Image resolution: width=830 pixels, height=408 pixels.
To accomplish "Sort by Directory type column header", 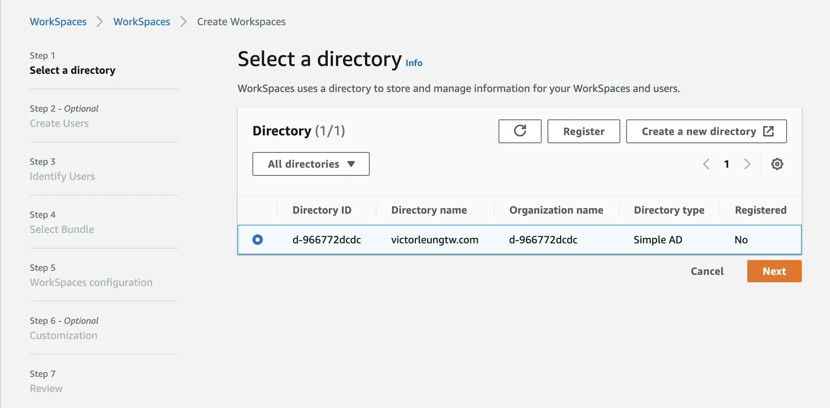I will tap(669, 210).
